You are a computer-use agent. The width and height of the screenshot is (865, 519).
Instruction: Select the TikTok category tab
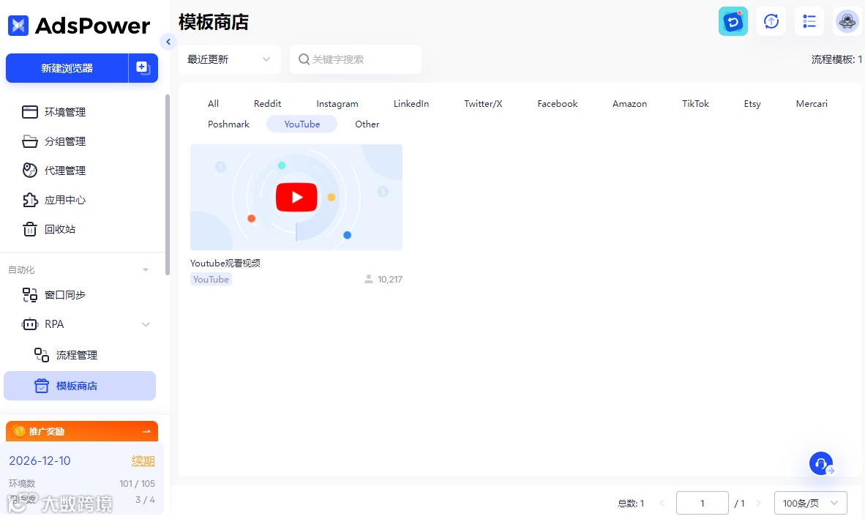pos(695,104)
